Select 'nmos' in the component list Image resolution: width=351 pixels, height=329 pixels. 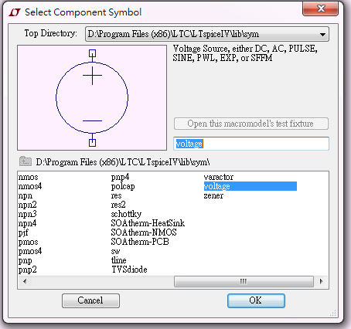(29, 177)
